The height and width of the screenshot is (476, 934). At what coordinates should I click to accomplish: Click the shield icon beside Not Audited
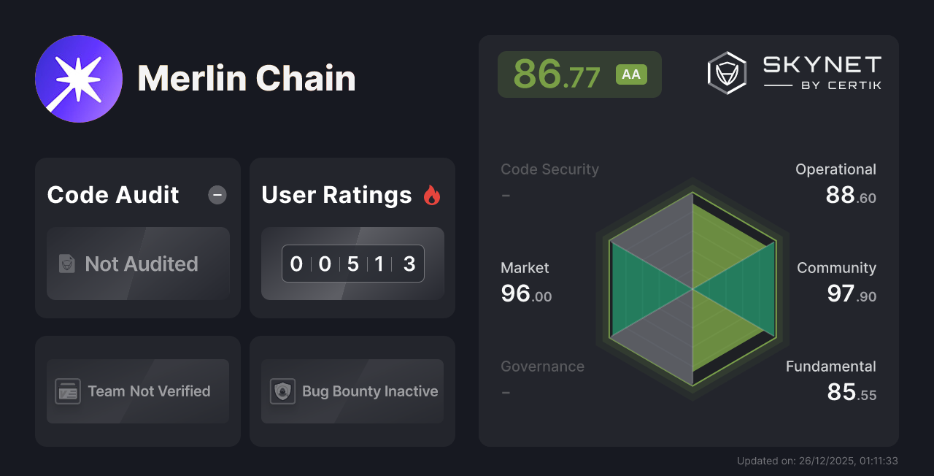(x=66, y=264)
